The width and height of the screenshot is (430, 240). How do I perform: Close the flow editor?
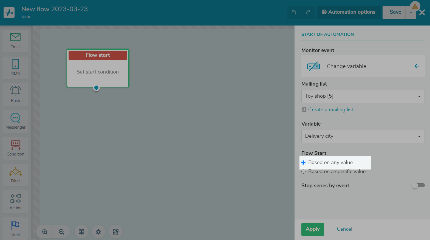point(422,12)
